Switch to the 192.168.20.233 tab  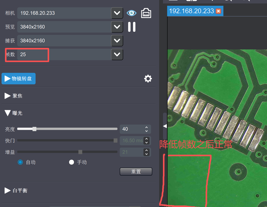click(191, 11)
